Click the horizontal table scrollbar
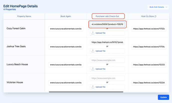Viewport: 172px width, 103px height. 86,92
